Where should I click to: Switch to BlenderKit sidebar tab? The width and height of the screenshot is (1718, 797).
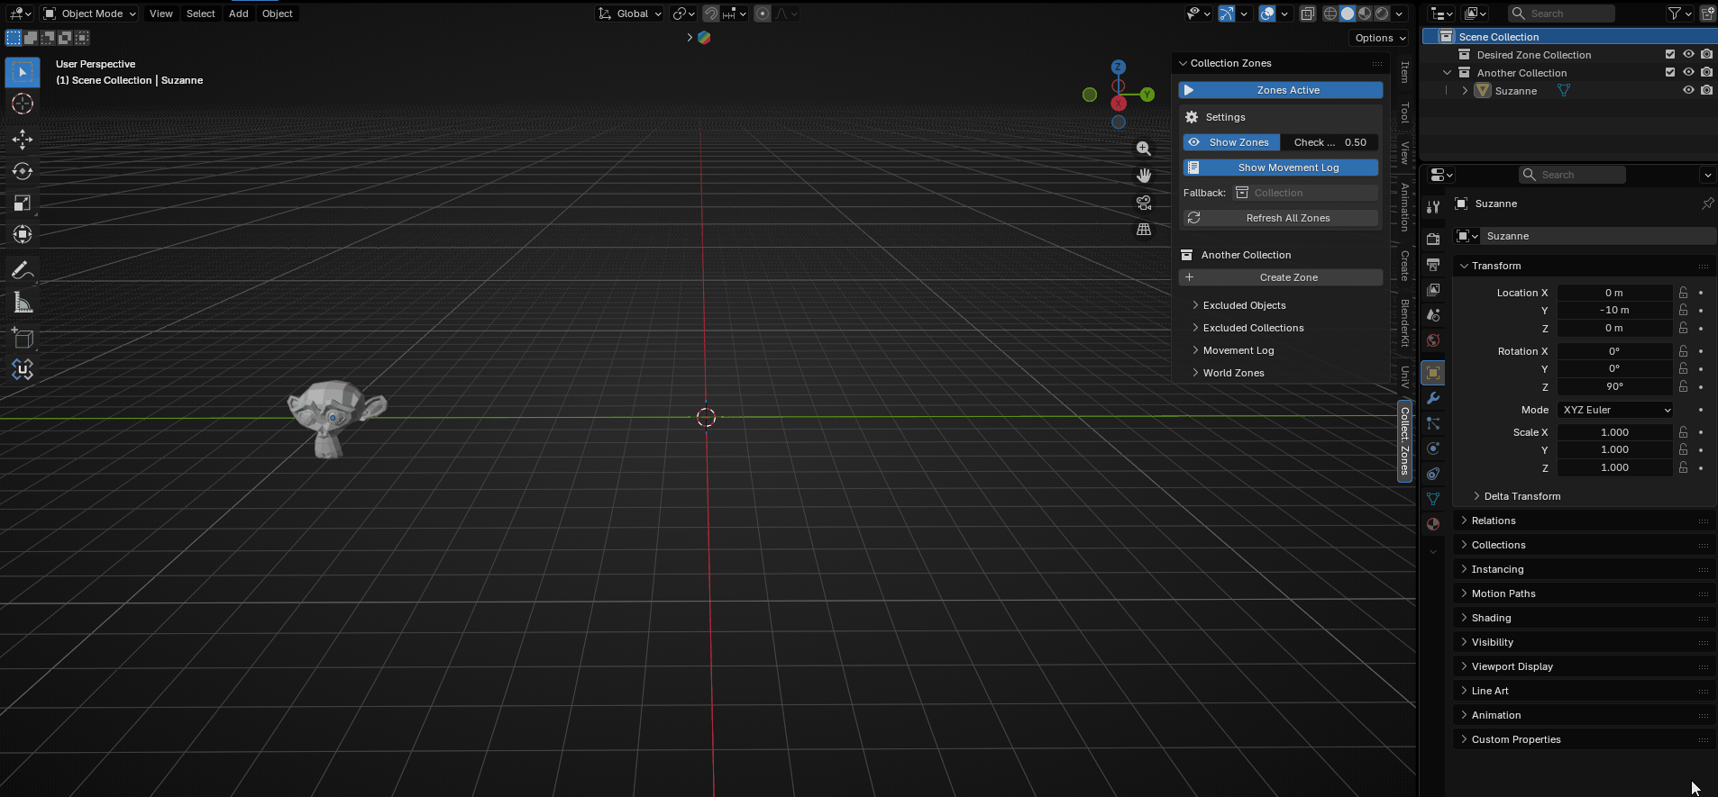pos(1404,323)
